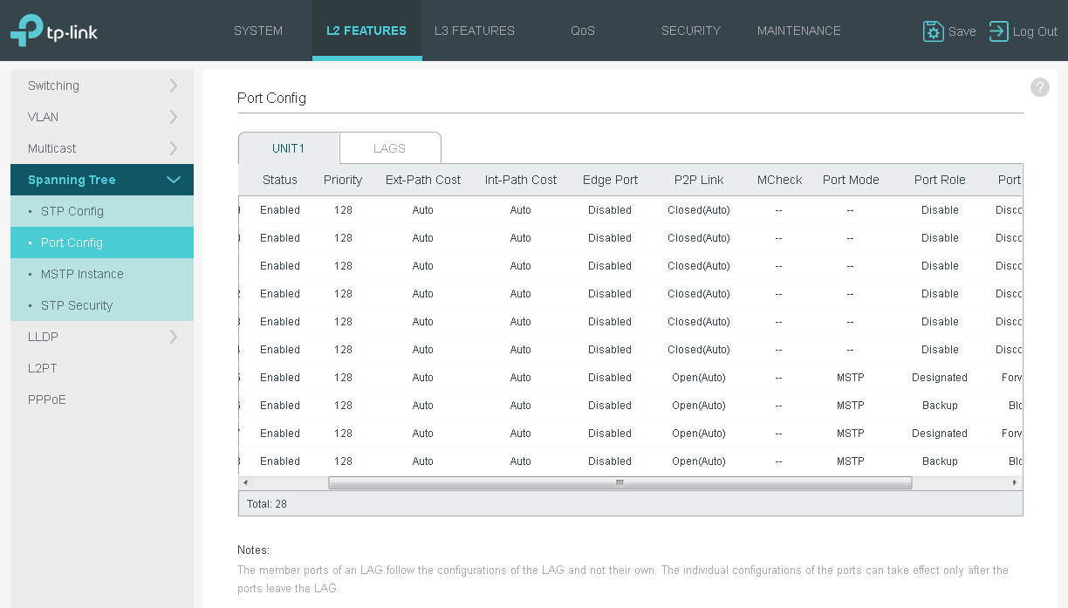Screen dimensions: 1068x608
Task: Open MSTP Instance in sidebar
Action: point(102,274)
